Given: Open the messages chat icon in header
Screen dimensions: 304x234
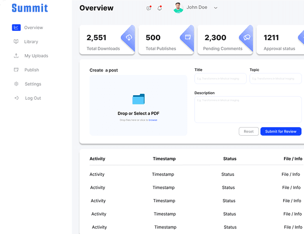Looking at the screenshot, I should [149, 8].
